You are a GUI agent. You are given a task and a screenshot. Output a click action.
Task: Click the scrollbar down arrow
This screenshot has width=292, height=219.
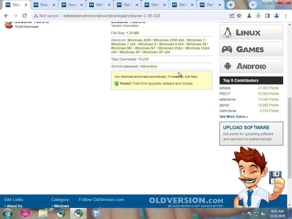point(290,205)
